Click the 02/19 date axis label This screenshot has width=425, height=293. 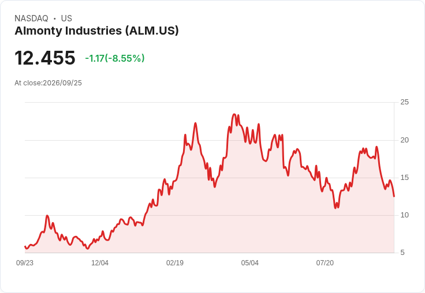click(175, 263)
